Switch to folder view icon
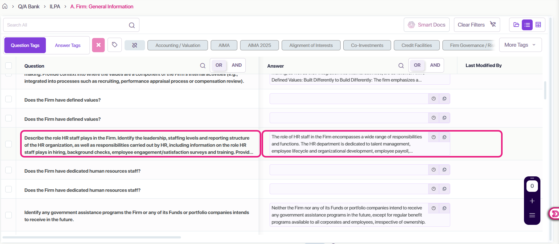 click(516, 25)
